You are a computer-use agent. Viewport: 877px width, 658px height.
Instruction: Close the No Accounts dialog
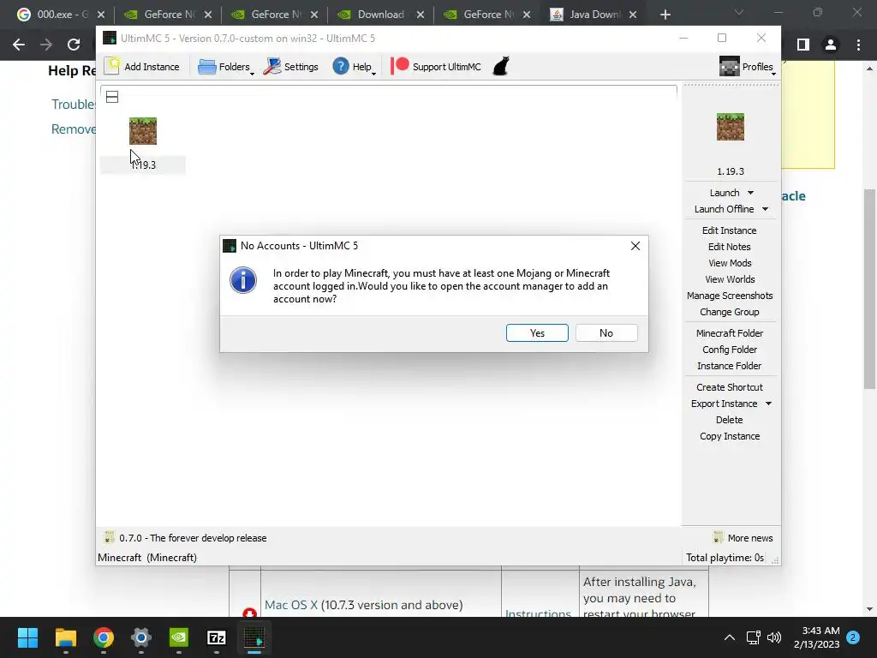coord(635,246)
